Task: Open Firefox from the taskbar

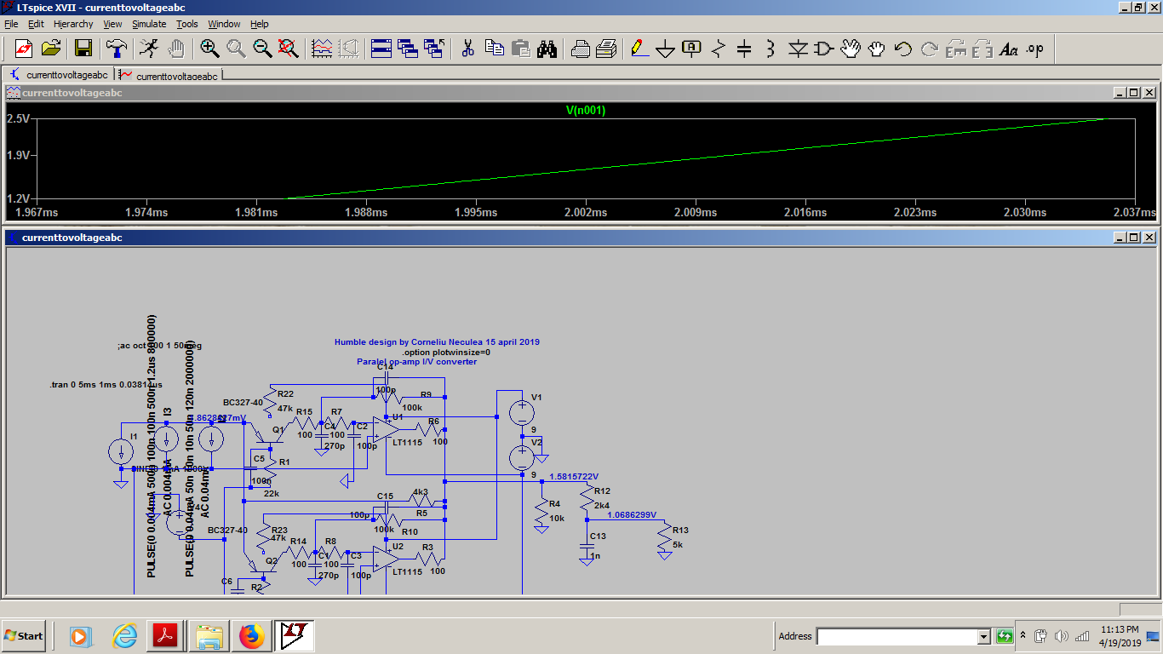Action: pos(251,635)
